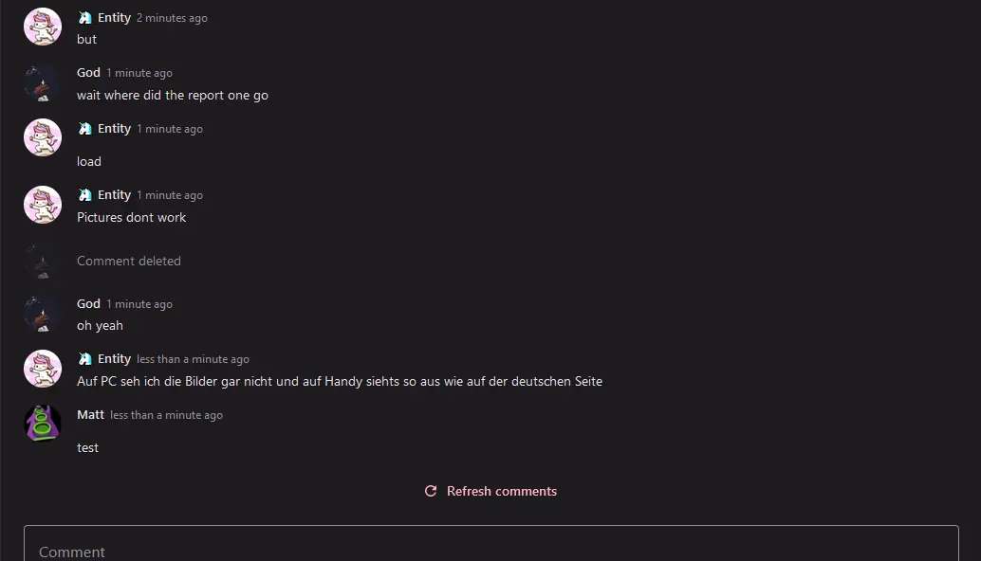981x561 pixels.
Task: Click God's avatar beside "wait where did" comment
Action: 43,82
